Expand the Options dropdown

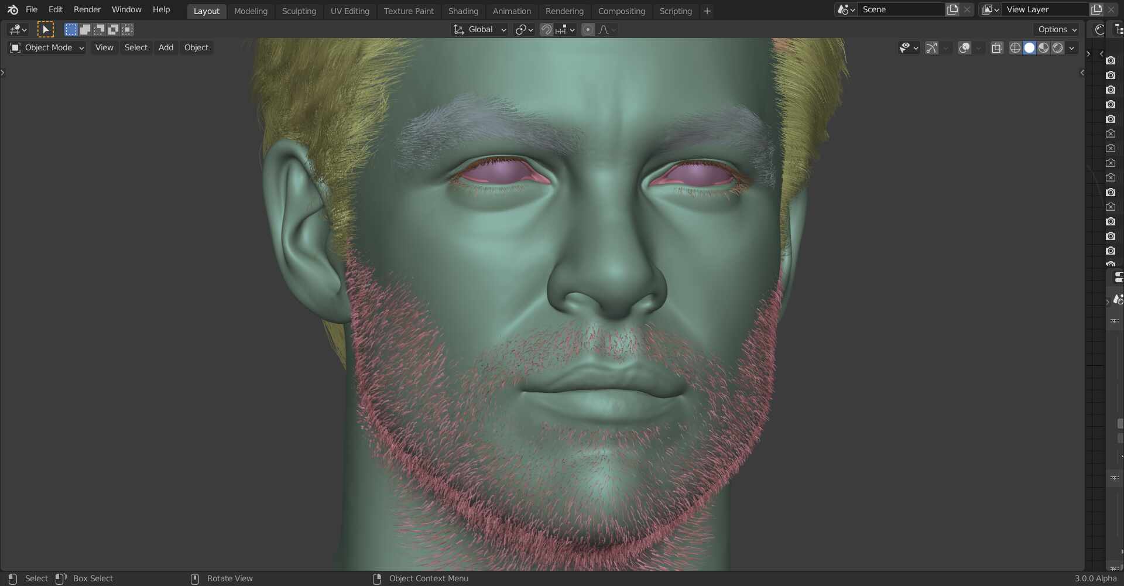(x=1057, y=30)
